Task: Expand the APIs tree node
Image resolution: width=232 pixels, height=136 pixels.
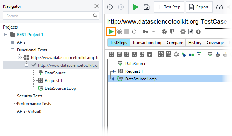Action: [x=13, y=42]
